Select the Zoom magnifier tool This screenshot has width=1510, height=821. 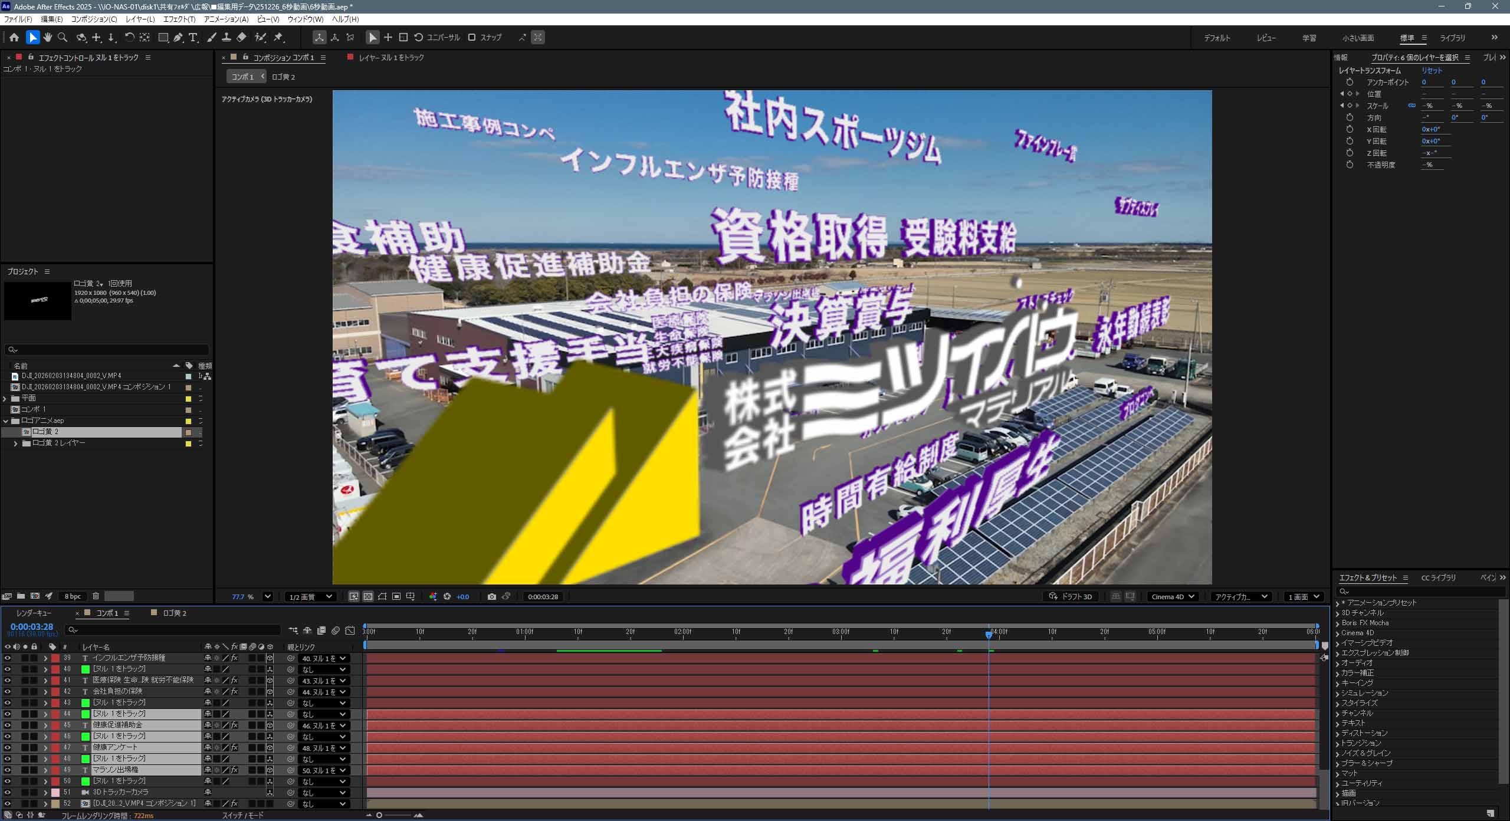63,37
